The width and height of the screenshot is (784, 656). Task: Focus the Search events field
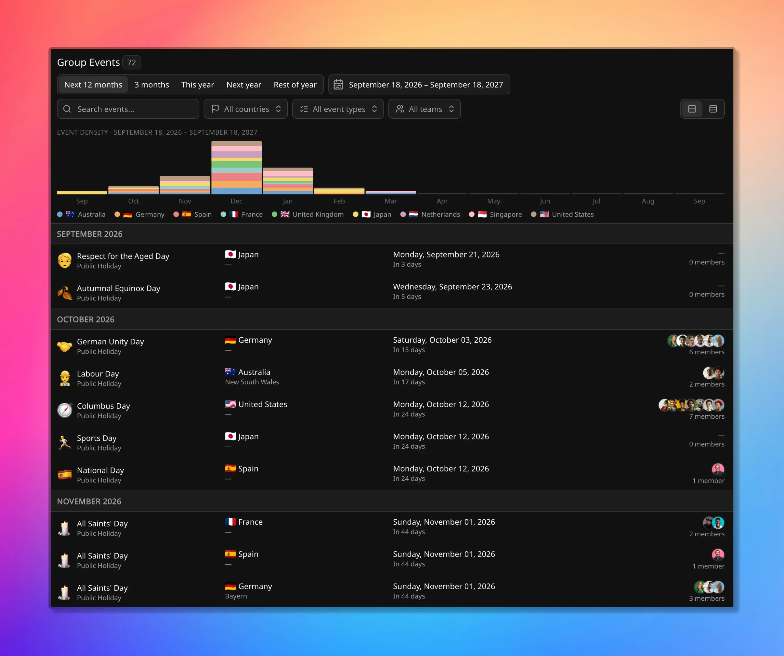click(x=128, y=109)
